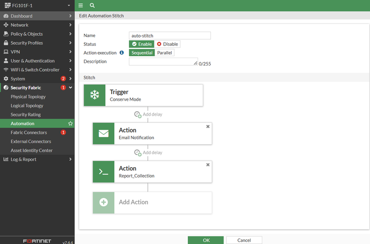Click the Conserve Mode snowflake icon
Screen dimensions: 370x244
(x=95, y=95)
